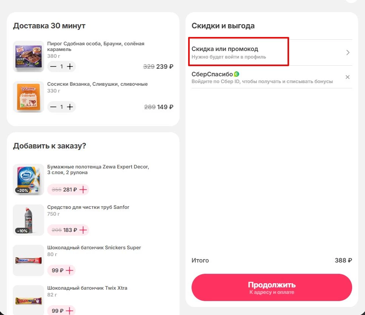
Task: Increase quantity of Brownie pie
Action: coord(70,66)
